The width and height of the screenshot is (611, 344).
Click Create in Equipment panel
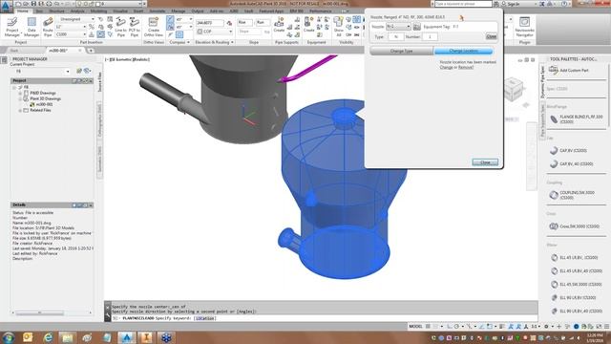tap(308, 25)
